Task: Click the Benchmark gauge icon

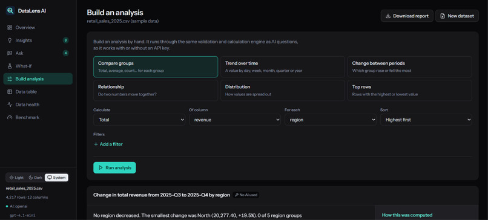Action: coord(10,117)
